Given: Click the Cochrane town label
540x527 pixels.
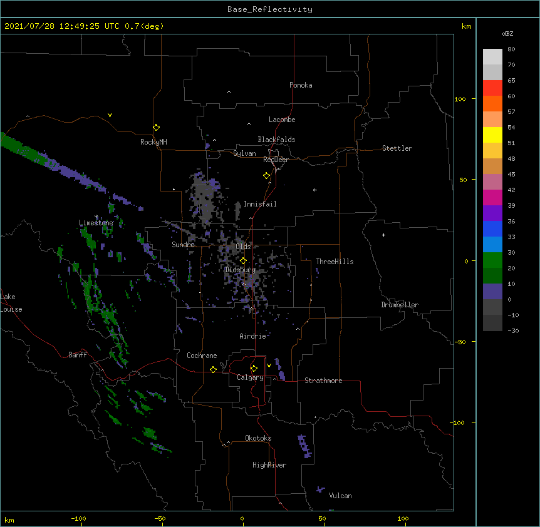Looking at the screenshot, I should click(x=202, y=356).
